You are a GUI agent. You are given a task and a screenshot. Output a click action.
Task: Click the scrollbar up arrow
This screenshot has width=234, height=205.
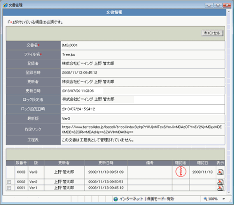[x=229, y=12]
